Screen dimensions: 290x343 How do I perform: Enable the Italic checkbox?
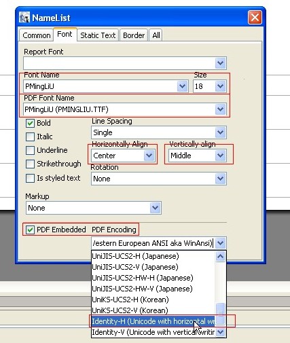click(30, 137)
